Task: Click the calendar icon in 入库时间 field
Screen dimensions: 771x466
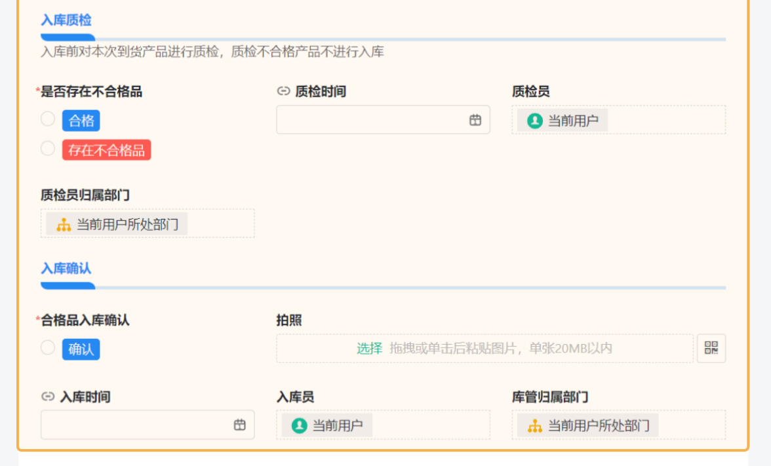Action: click(240, 425)
